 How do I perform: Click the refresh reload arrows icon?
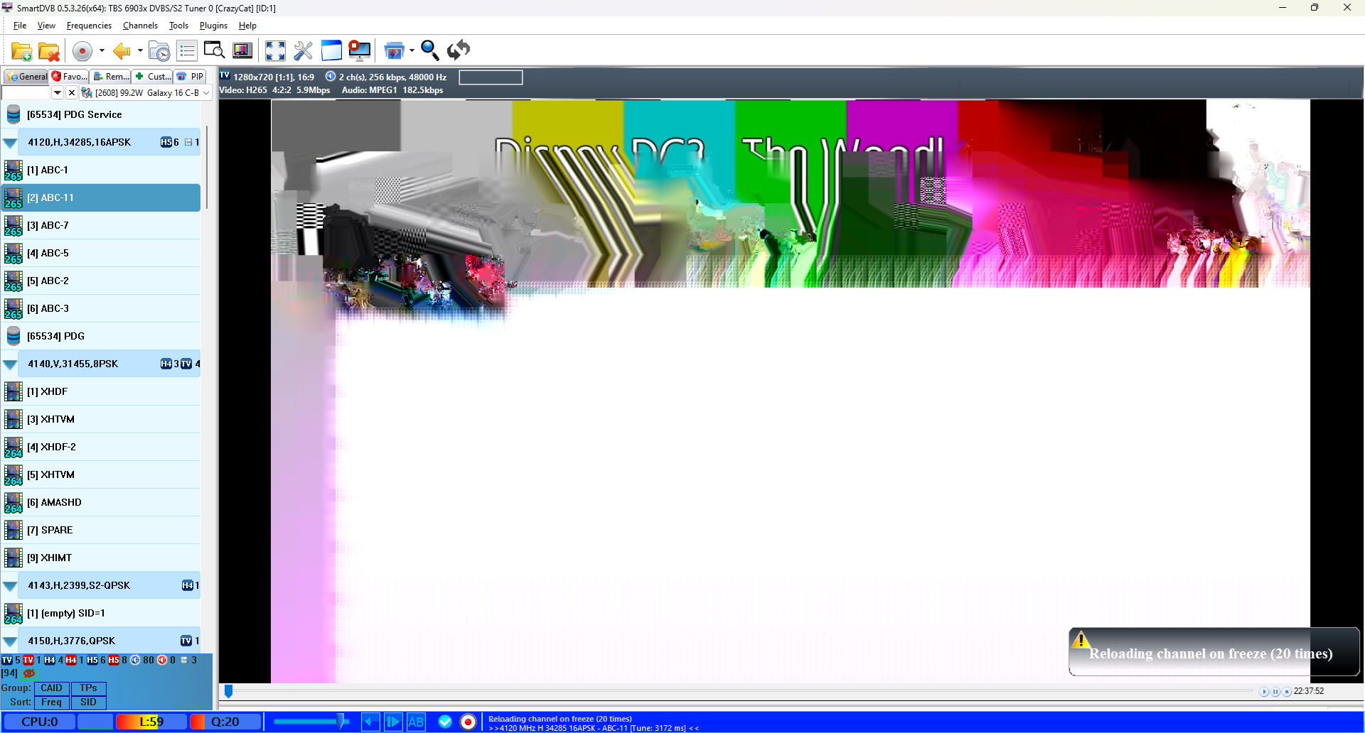click(x=459, y=50)
